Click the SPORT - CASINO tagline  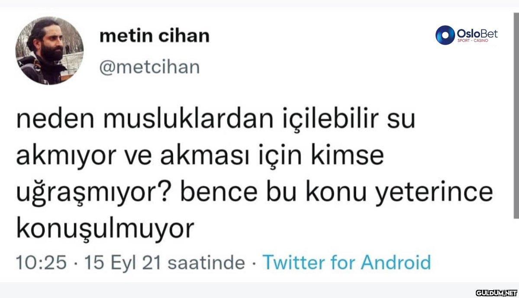[472, 40]
